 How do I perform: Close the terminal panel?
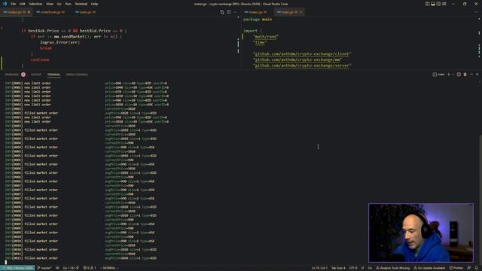click(x=477, y=75)
